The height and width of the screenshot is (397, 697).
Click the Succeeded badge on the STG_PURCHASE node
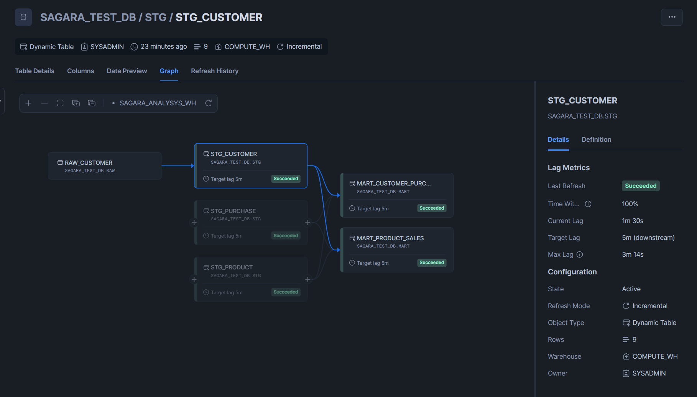(286, 236)
